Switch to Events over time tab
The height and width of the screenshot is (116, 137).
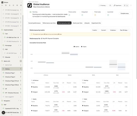tap(78, 23)
